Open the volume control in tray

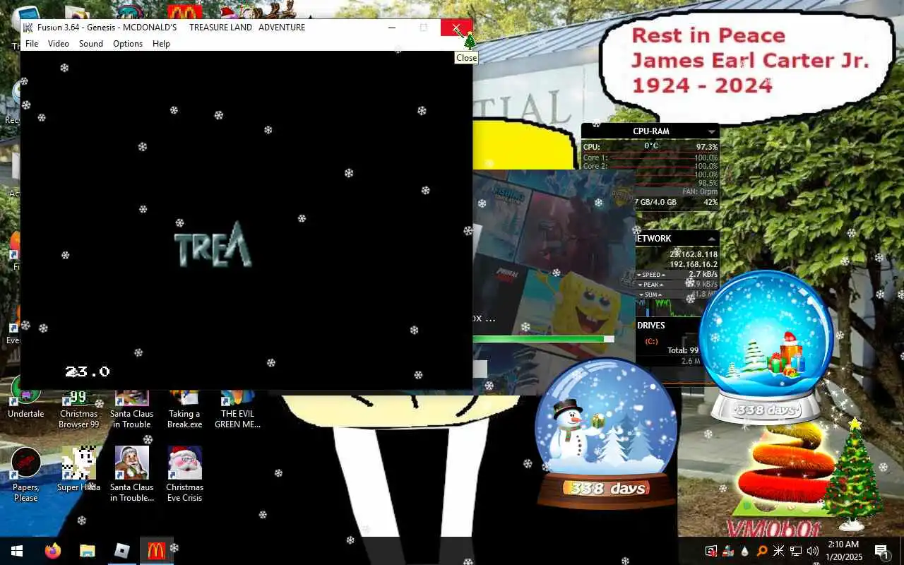[813, 551]
